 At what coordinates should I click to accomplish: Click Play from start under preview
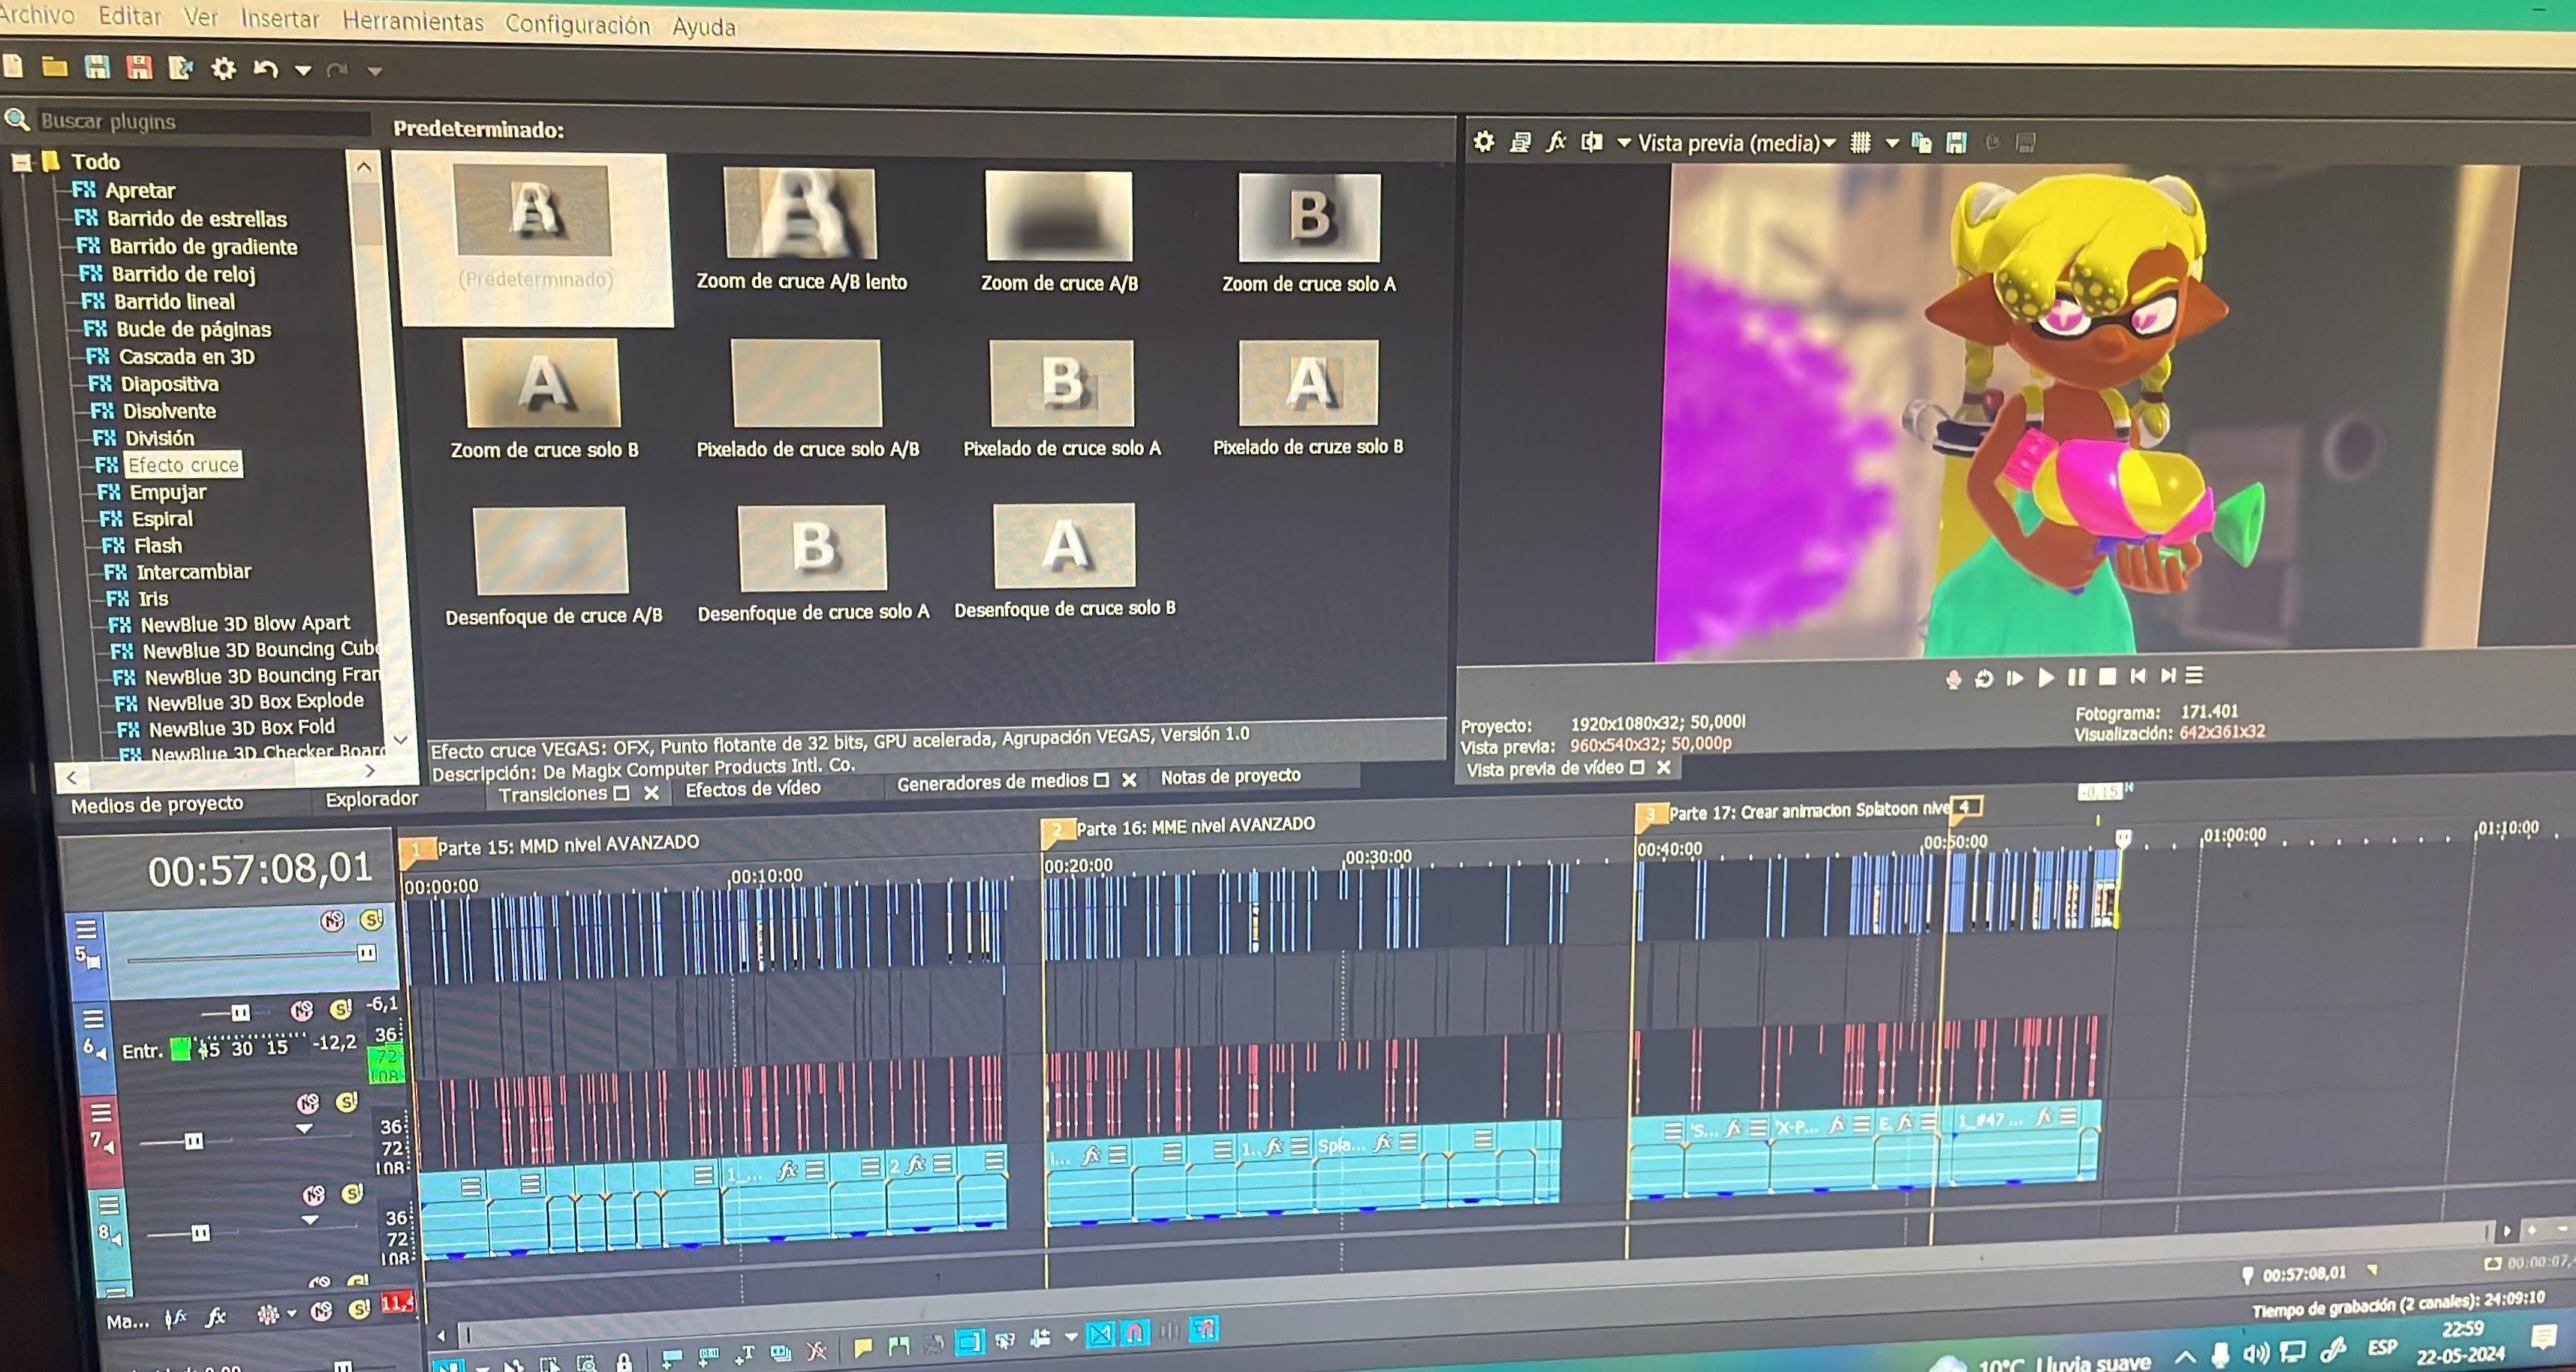[x=2015, y=678]
